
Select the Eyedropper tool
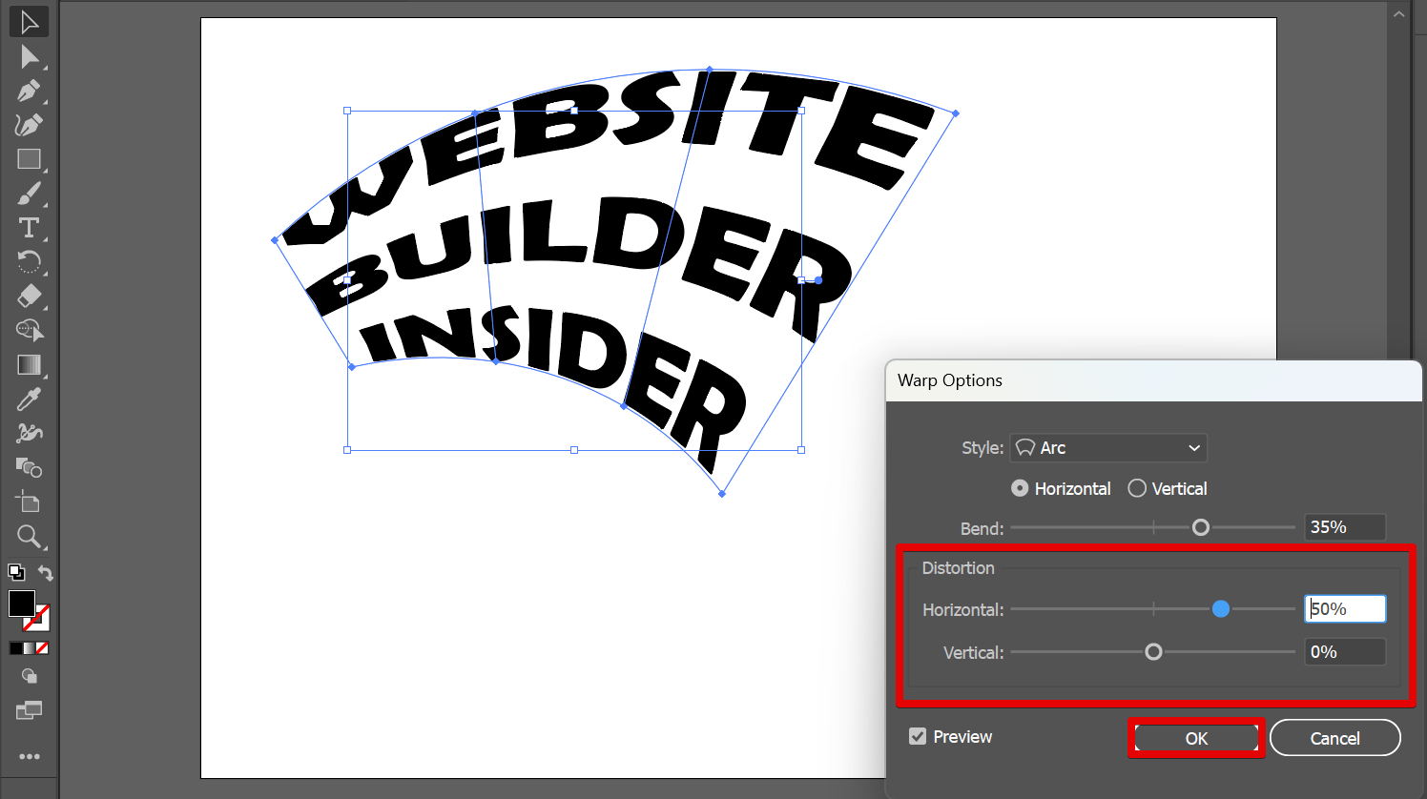click(29, 399)
